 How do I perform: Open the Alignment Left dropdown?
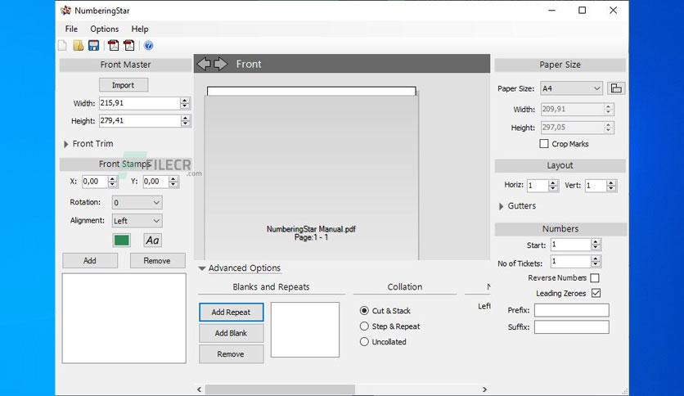[x=137, y=221]
